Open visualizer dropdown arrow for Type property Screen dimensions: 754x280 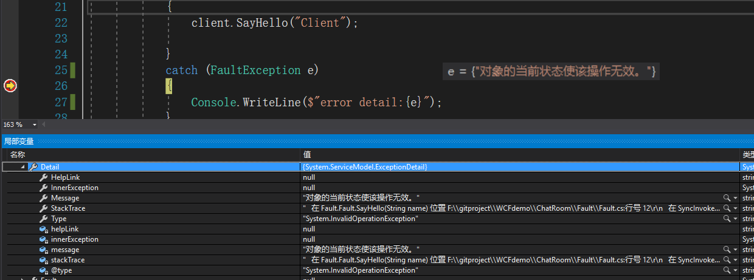735,219
